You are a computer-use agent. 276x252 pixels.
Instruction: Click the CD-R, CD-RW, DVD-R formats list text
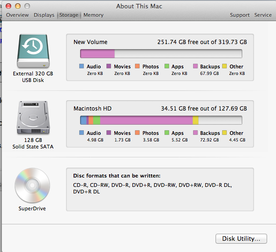pos(152,188)
